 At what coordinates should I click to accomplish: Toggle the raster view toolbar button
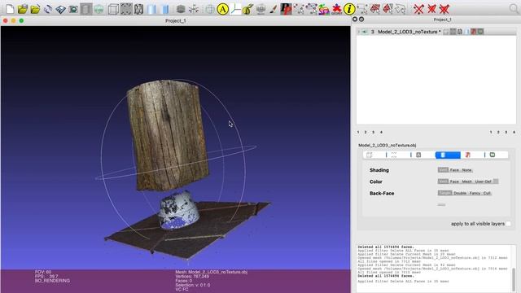click(x=99, y=9)
